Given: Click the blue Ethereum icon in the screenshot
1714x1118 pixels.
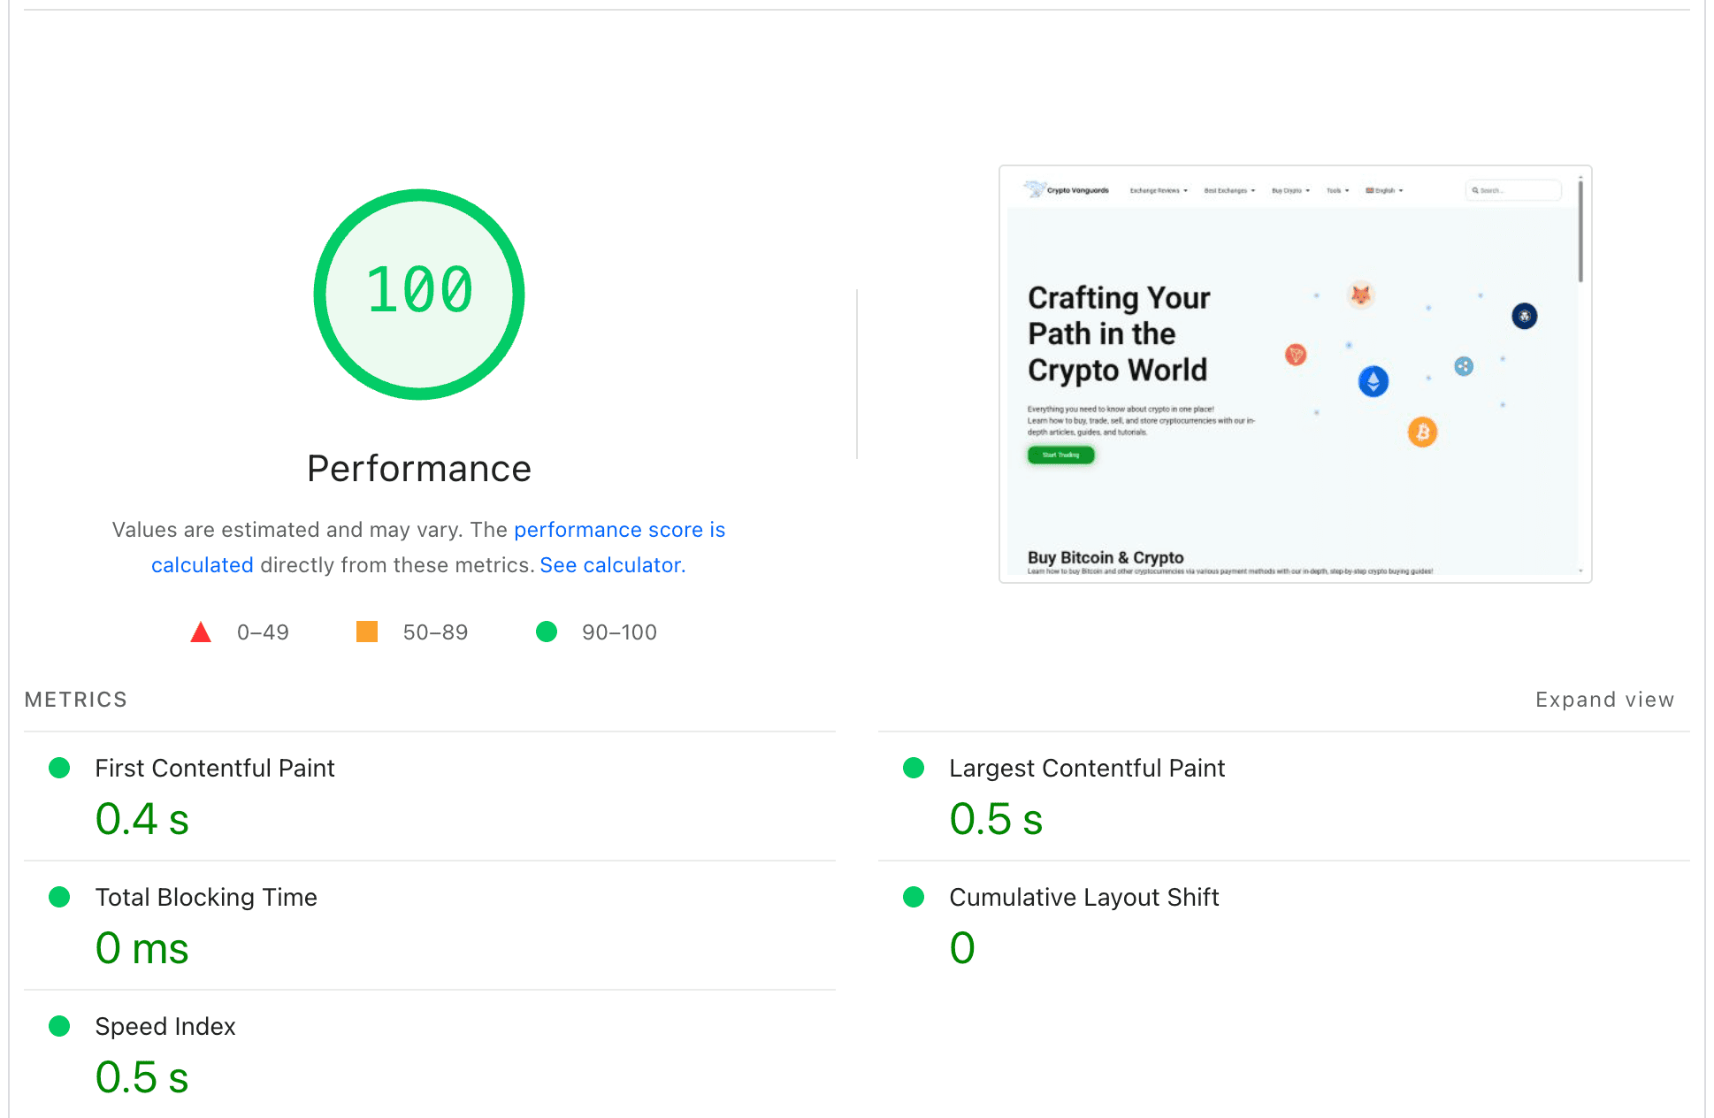Looking at the screenshot, I should pos(1373,381).
